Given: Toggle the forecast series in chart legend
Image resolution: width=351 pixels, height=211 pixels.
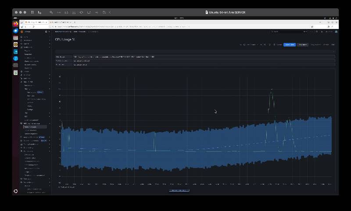Looking at the screenshot, I should 66,187.
